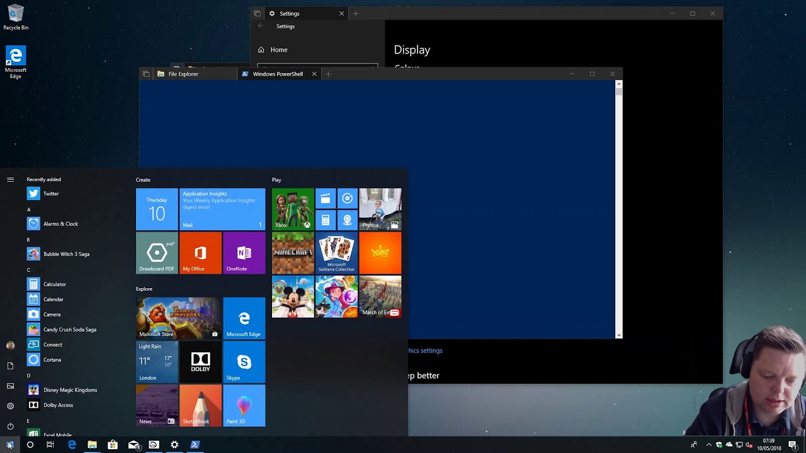Launch the My Office tile
This screenshot has height=453, width=806.
pos(200,253)
